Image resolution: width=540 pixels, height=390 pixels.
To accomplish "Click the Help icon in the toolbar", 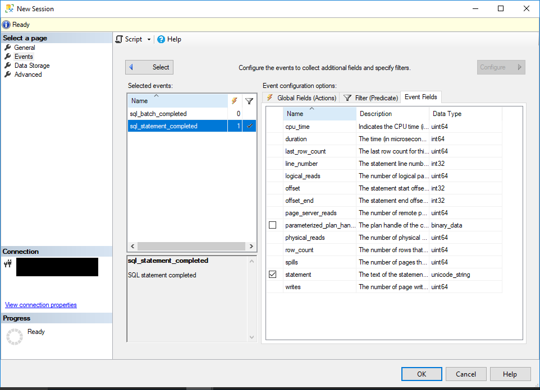I will coord(160,39).
